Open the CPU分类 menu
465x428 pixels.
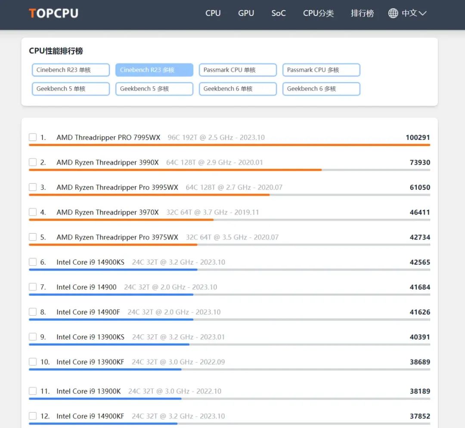[318, 13]
